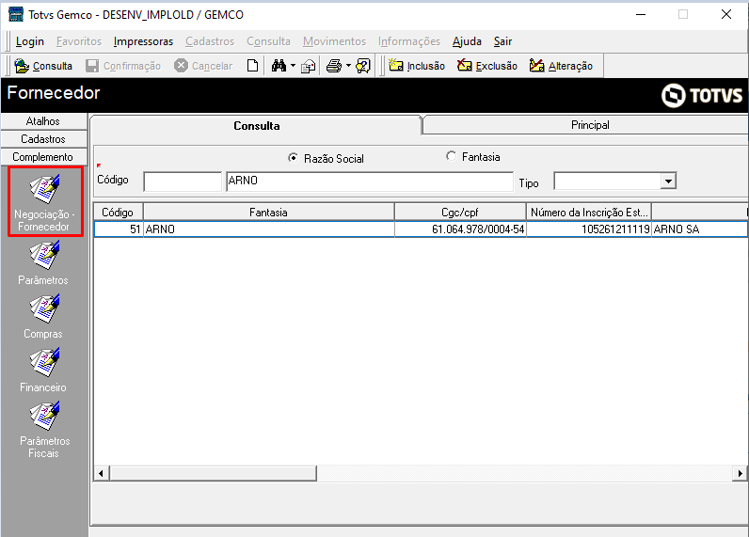Select row cell with code 51
Image resolution: width=749 pixels, height=537 pixels.
[x=119, y=229]
